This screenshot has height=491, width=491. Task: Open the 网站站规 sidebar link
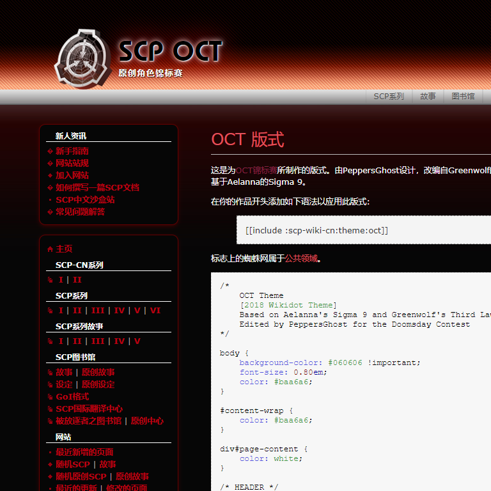click(x=72, y=163)
